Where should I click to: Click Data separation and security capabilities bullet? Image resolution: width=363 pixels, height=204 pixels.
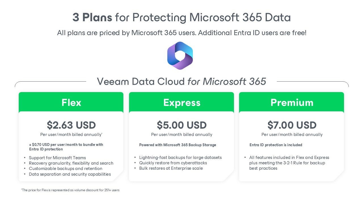click(x=70, y=174)
